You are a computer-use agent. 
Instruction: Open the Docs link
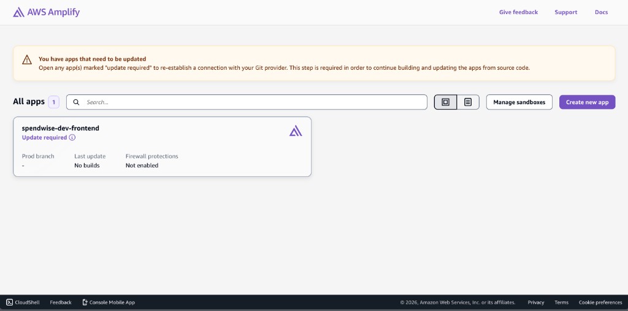(x=601, y=12)
